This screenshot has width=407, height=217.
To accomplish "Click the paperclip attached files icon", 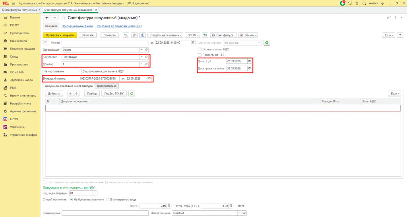I will click(134, 35).
